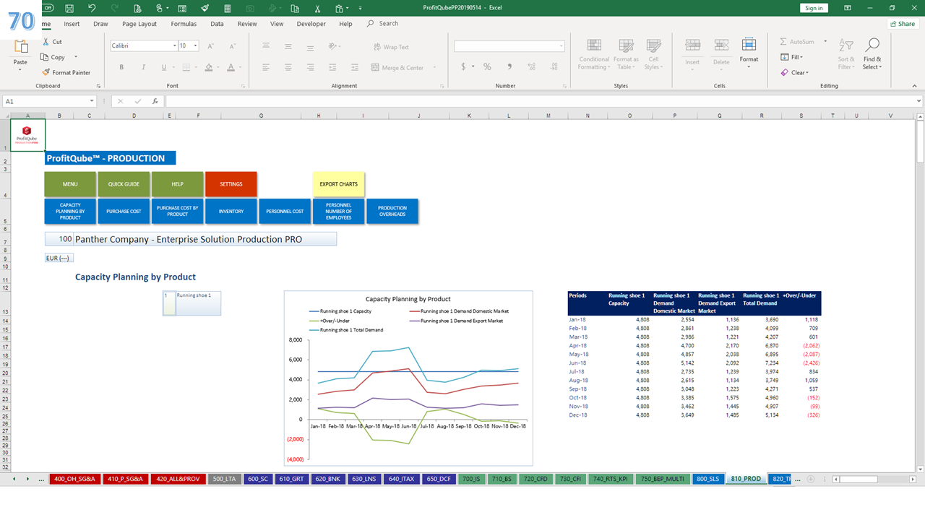Click the scissors Cut icon in title bar
This screenshot has width=925, height=520.
pos(318,8)
